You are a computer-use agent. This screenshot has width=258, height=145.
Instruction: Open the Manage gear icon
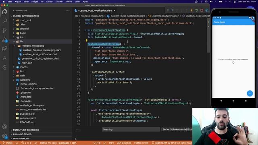tap(4, 136)
